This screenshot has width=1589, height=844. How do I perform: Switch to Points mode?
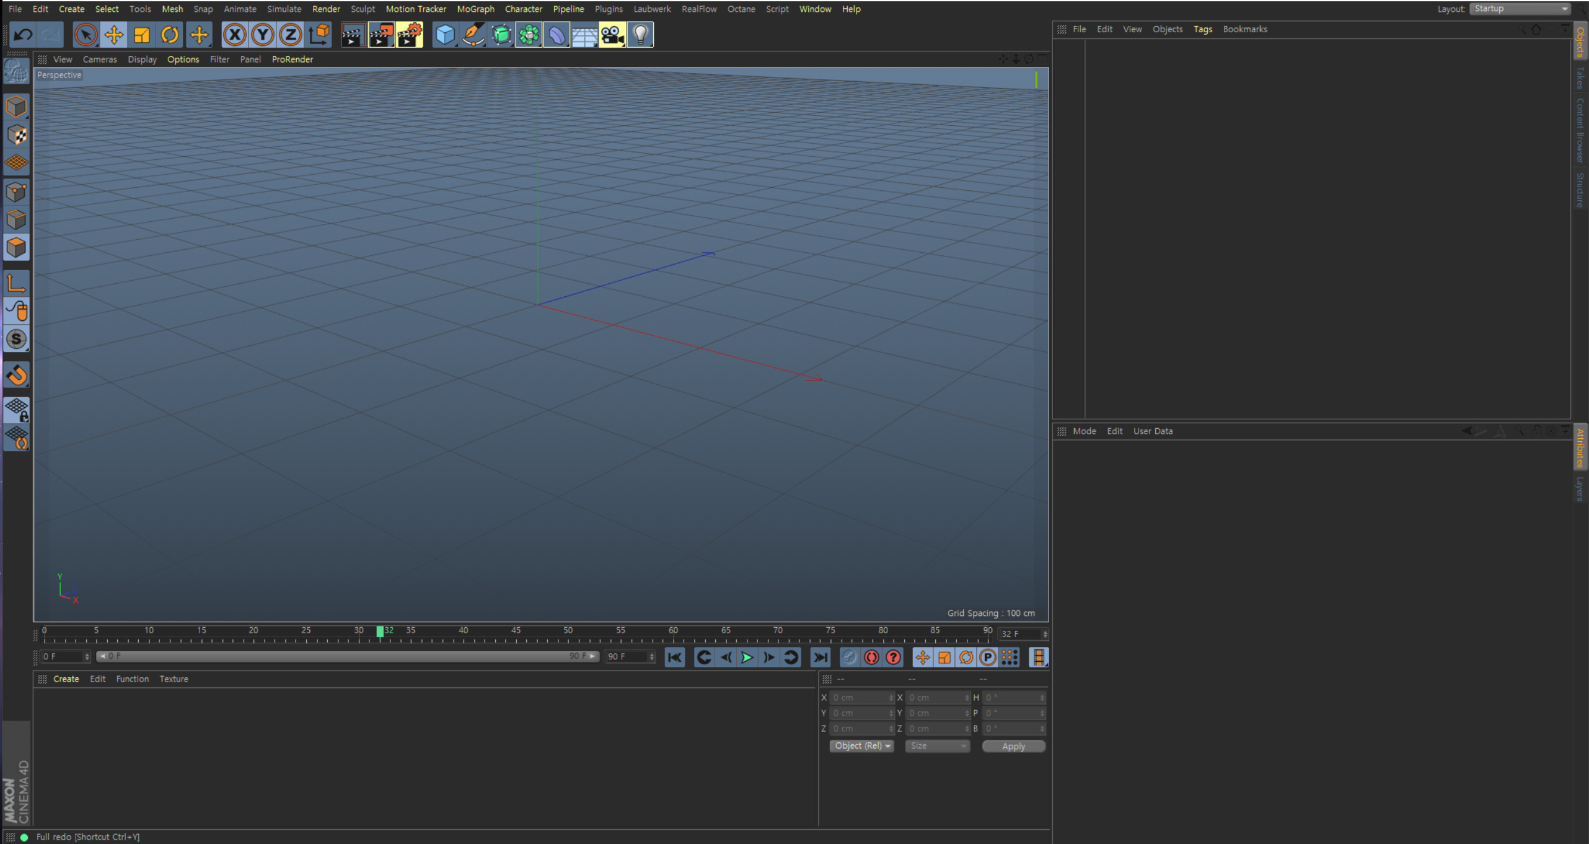click(16, 191)
